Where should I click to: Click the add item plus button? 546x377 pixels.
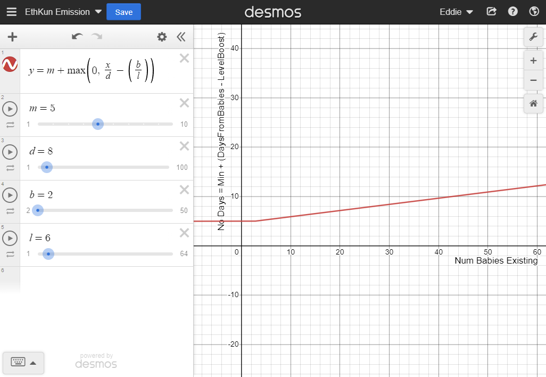12,37
